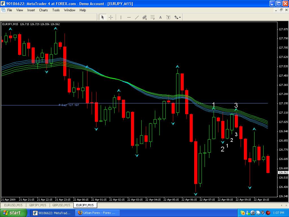The height and width of the screenshot is (217, 289).
Task: Click the 22 Apr 05:15 time label
Action: click(x=171, y=200)
